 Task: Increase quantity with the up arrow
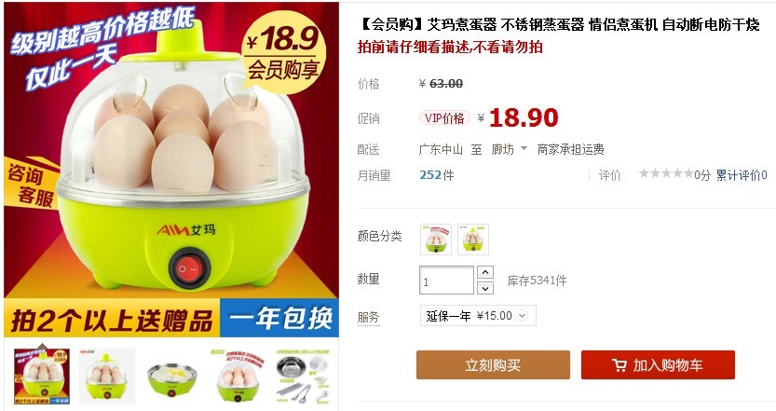(485, 272)
